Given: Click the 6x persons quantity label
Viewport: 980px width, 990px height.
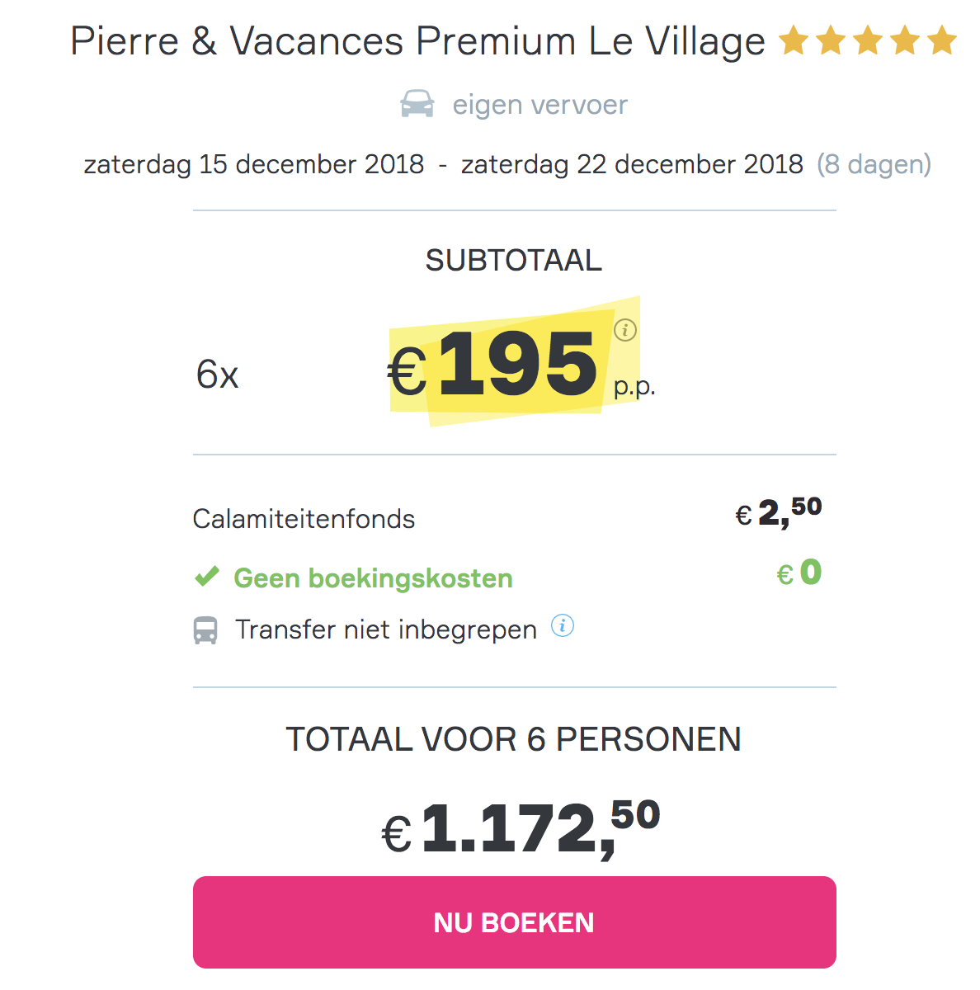Looking at the screenshot, I should [x=217, y=375].
